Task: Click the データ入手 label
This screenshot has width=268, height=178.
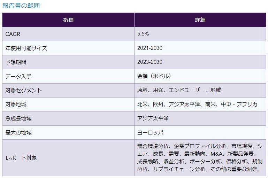Action: (18, 76)
